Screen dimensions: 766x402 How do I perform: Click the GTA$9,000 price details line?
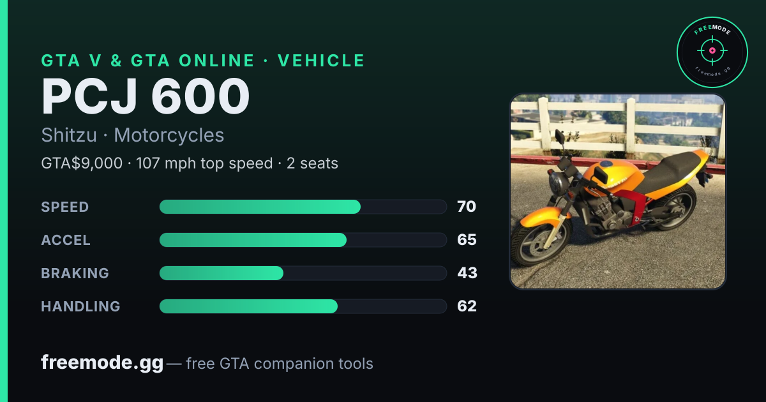[x=190, y=163]
